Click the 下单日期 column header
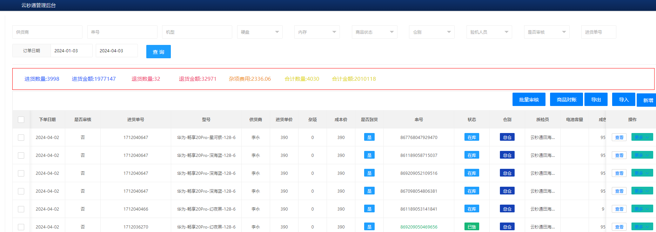Image resolution: width=656 pixels, height=232 pixels. point(47,120)
